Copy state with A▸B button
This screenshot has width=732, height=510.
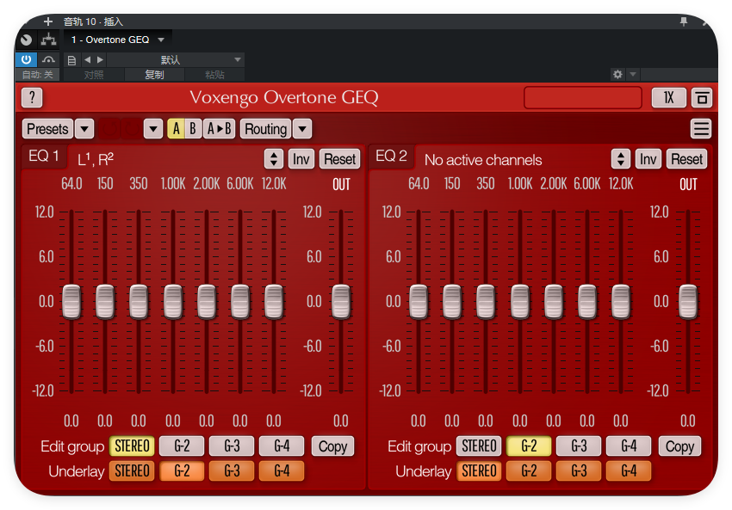pos(219,129)
